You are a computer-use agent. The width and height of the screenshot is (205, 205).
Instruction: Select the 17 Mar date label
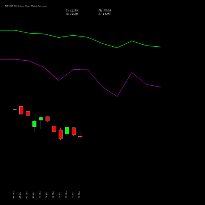[73, 195]
